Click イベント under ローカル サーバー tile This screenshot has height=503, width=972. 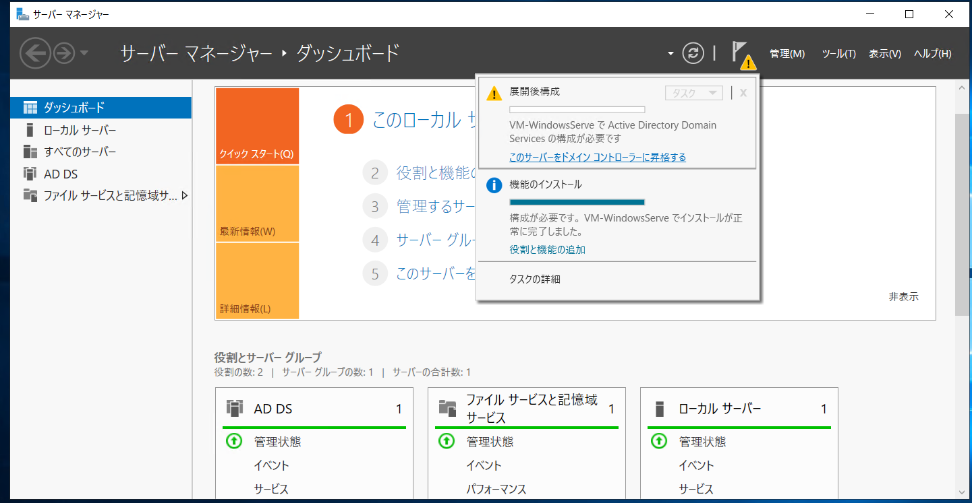click(x=697, y=465)
